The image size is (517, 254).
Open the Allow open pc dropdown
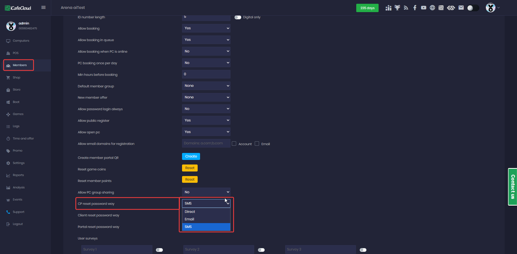tap(206, 132)
